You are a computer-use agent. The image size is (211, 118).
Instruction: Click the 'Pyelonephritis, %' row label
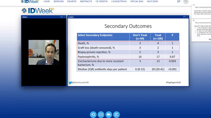(x=88, y=57)
